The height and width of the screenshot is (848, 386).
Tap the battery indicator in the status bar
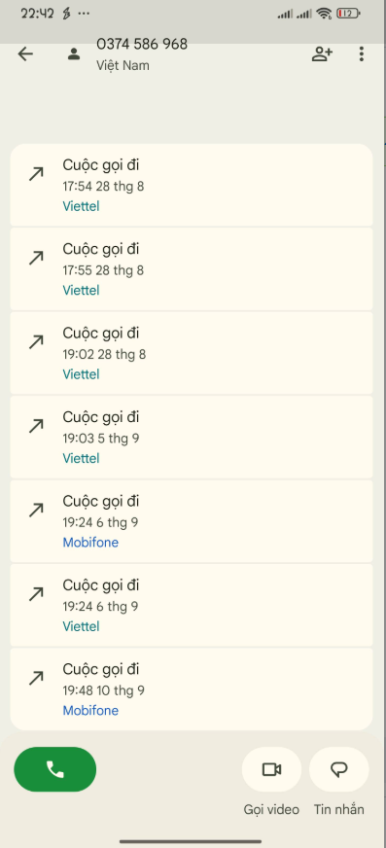pyautogui.click(x=349, y=14)
